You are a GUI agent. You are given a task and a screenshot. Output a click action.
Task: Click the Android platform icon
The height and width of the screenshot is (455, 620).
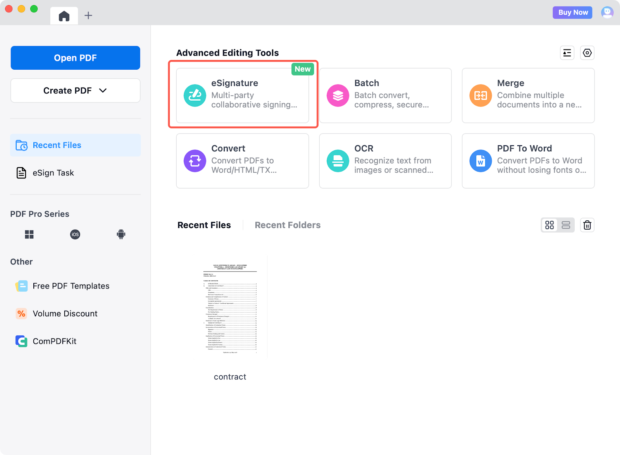[x=121, y=234]
